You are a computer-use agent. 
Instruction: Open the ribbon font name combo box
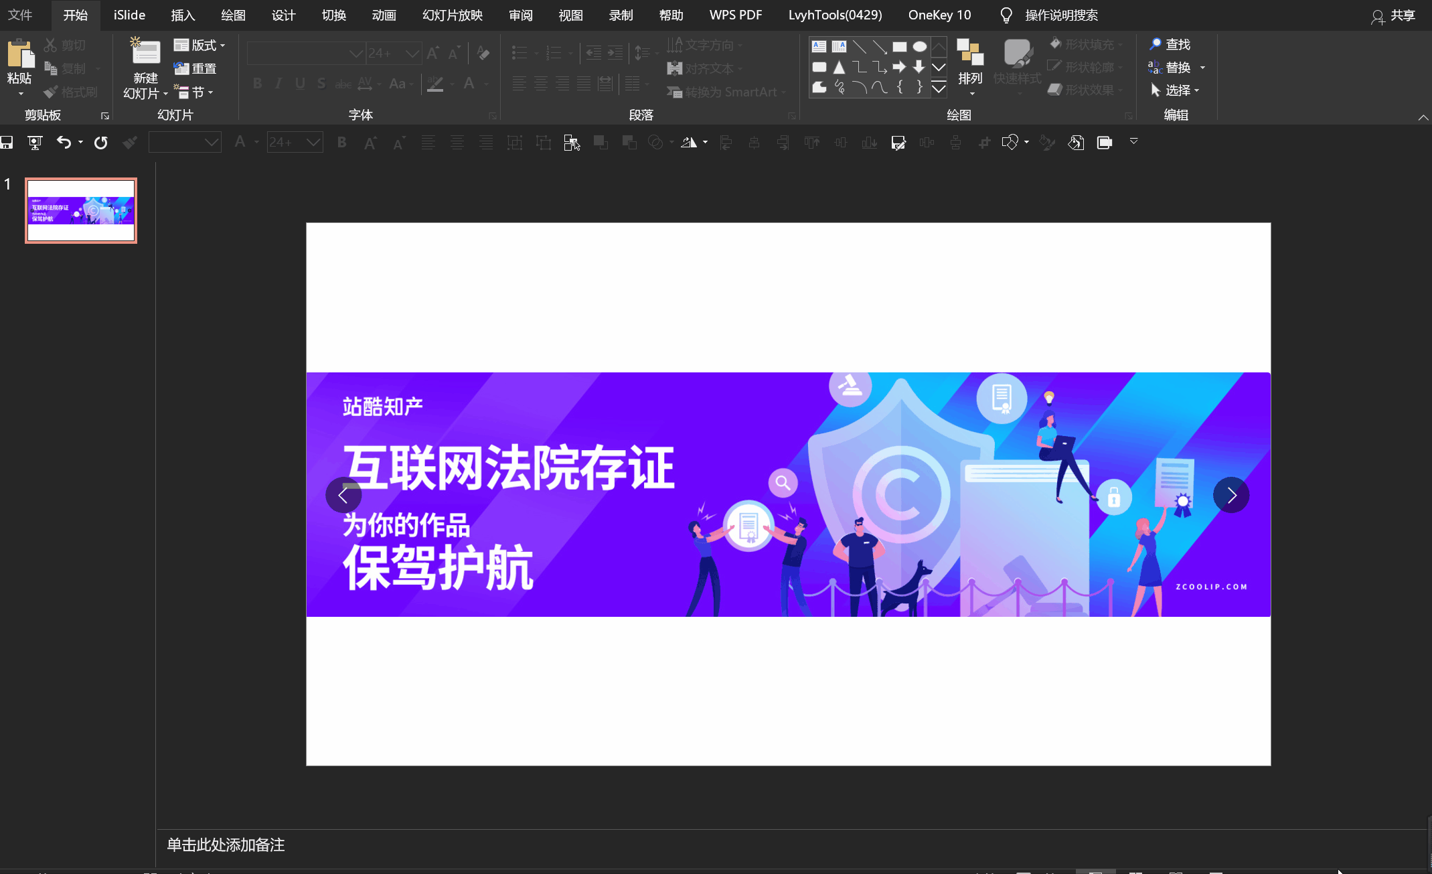point(306,53)
